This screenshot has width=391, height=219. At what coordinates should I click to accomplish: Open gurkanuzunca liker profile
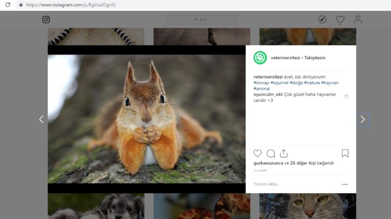268,163
